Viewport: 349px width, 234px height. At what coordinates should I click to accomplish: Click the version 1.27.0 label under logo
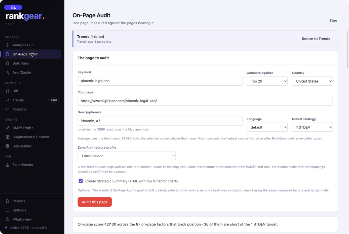[x=10, y=24]
